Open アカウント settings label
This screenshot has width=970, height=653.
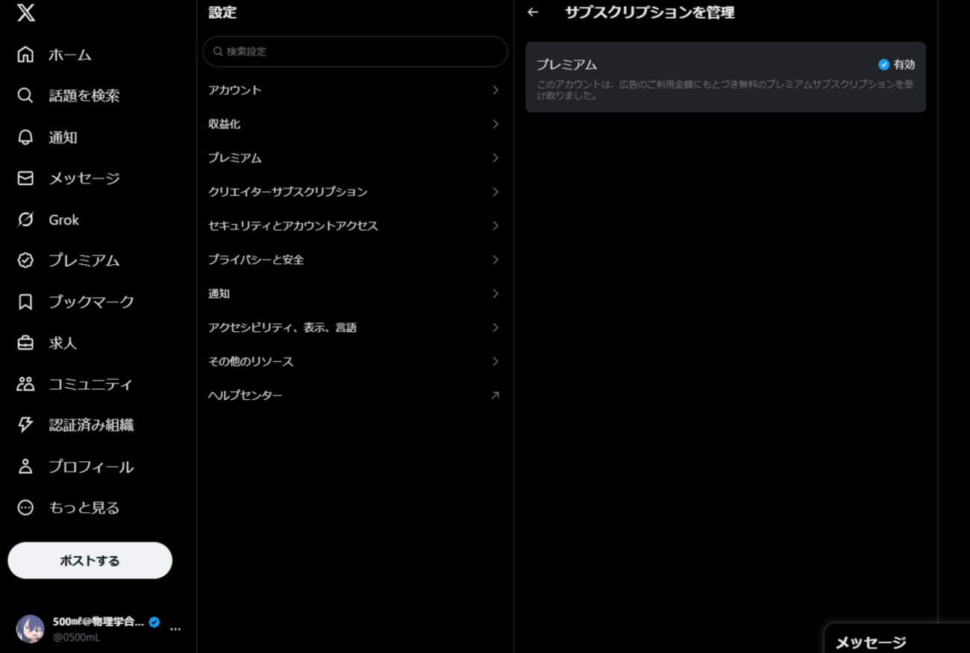coord(235,90)
